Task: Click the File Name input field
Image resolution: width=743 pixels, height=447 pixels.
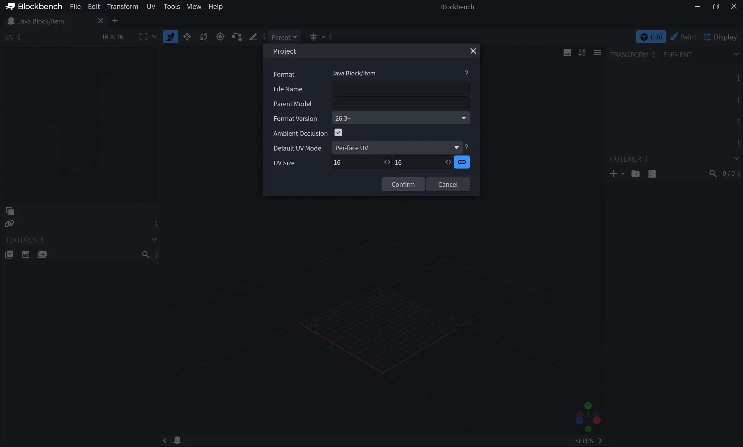Action: tap(401, 88)
